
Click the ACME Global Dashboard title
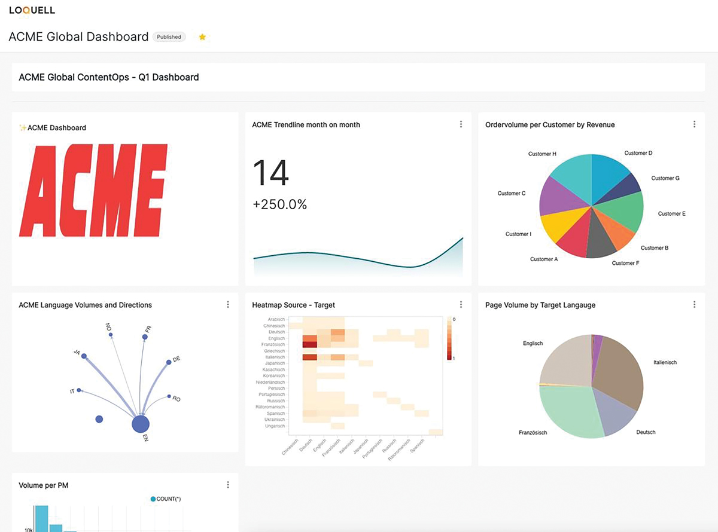(78, 37)
